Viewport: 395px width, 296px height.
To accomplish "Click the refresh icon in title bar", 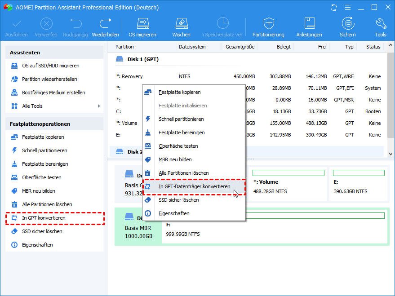I will coord(334,8).
